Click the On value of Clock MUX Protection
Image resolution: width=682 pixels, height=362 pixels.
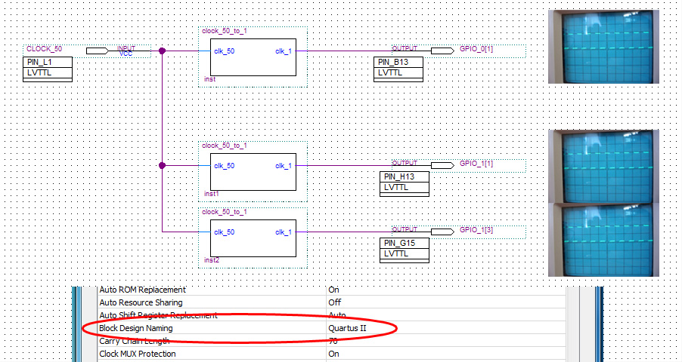click(333, 354)
